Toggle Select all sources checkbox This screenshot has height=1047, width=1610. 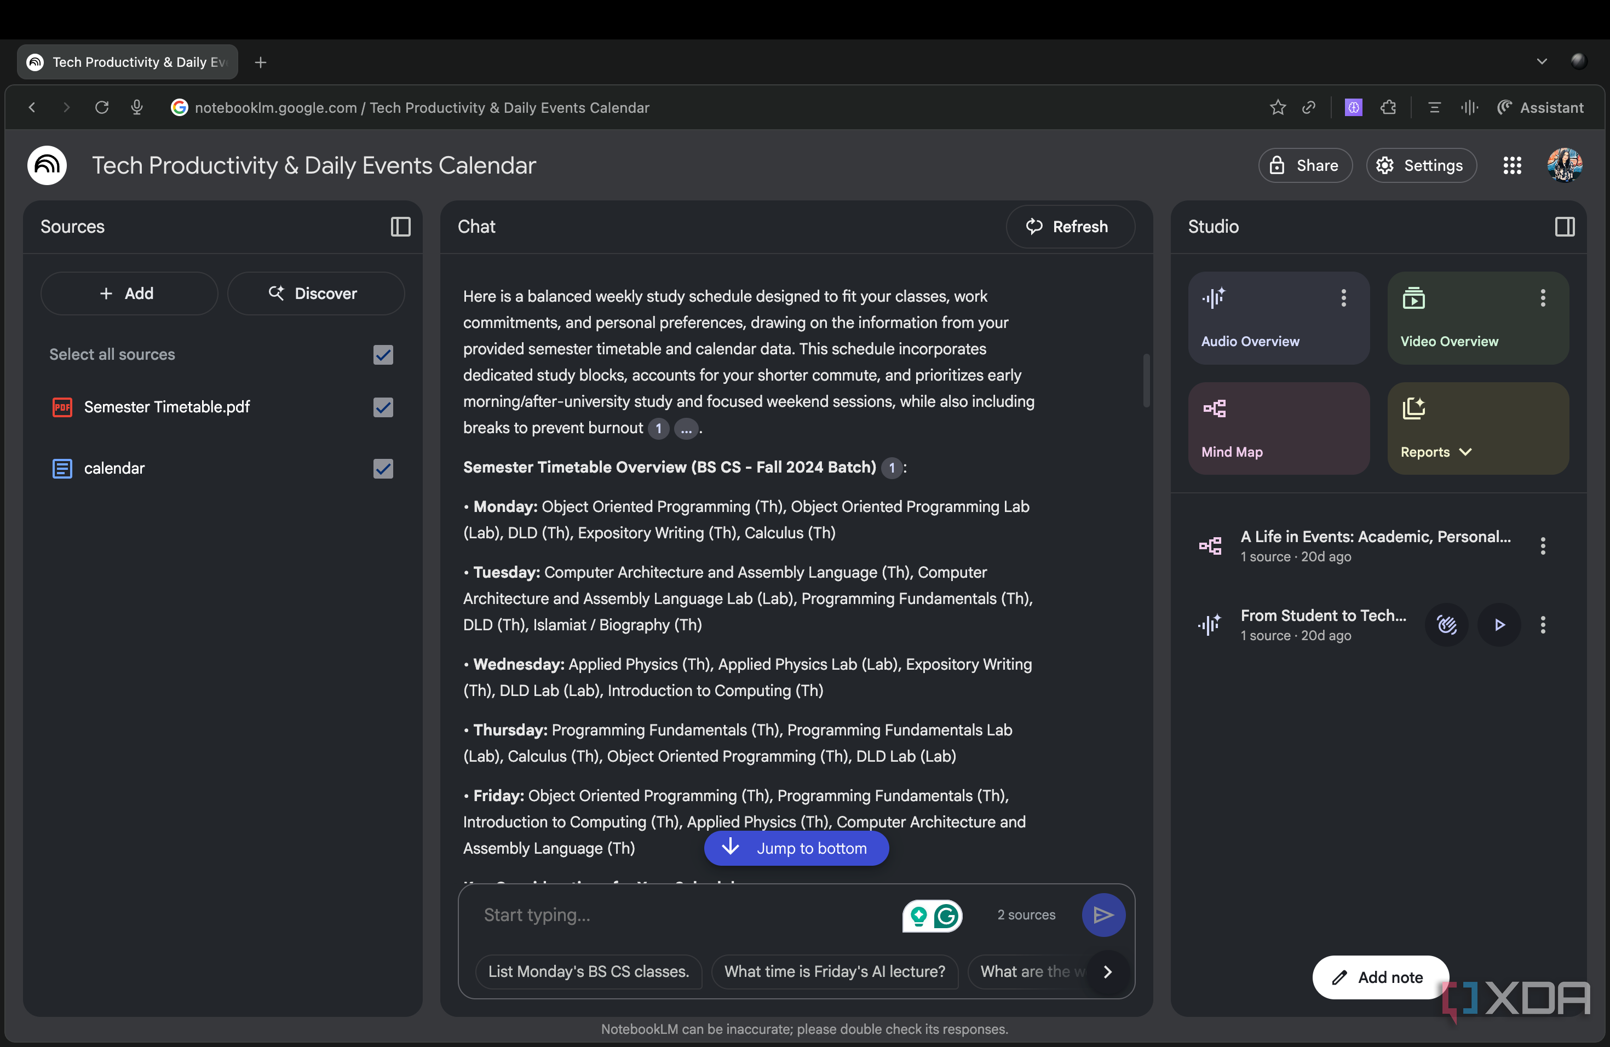tap(383, 354)
